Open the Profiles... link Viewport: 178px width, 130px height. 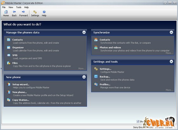point(105,84)
